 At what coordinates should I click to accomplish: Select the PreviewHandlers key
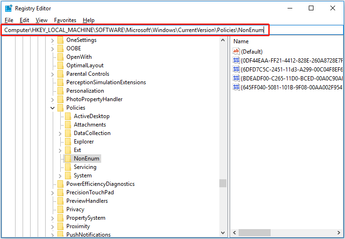pyautogui.click(x=87, y=201)
